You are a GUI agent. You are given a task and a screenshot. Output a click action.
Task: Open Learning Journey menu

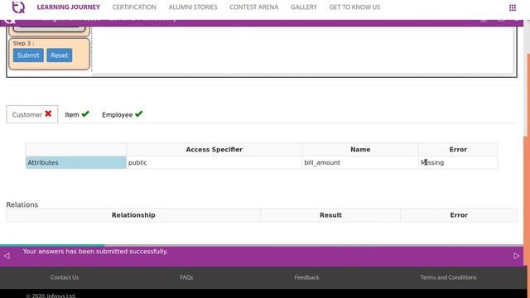69,7
